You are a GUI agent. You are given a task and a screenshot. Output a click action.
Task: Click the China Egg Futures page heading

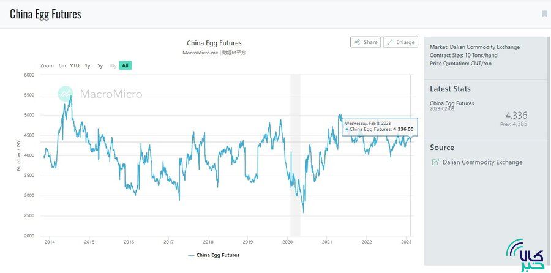click(45, 14)
